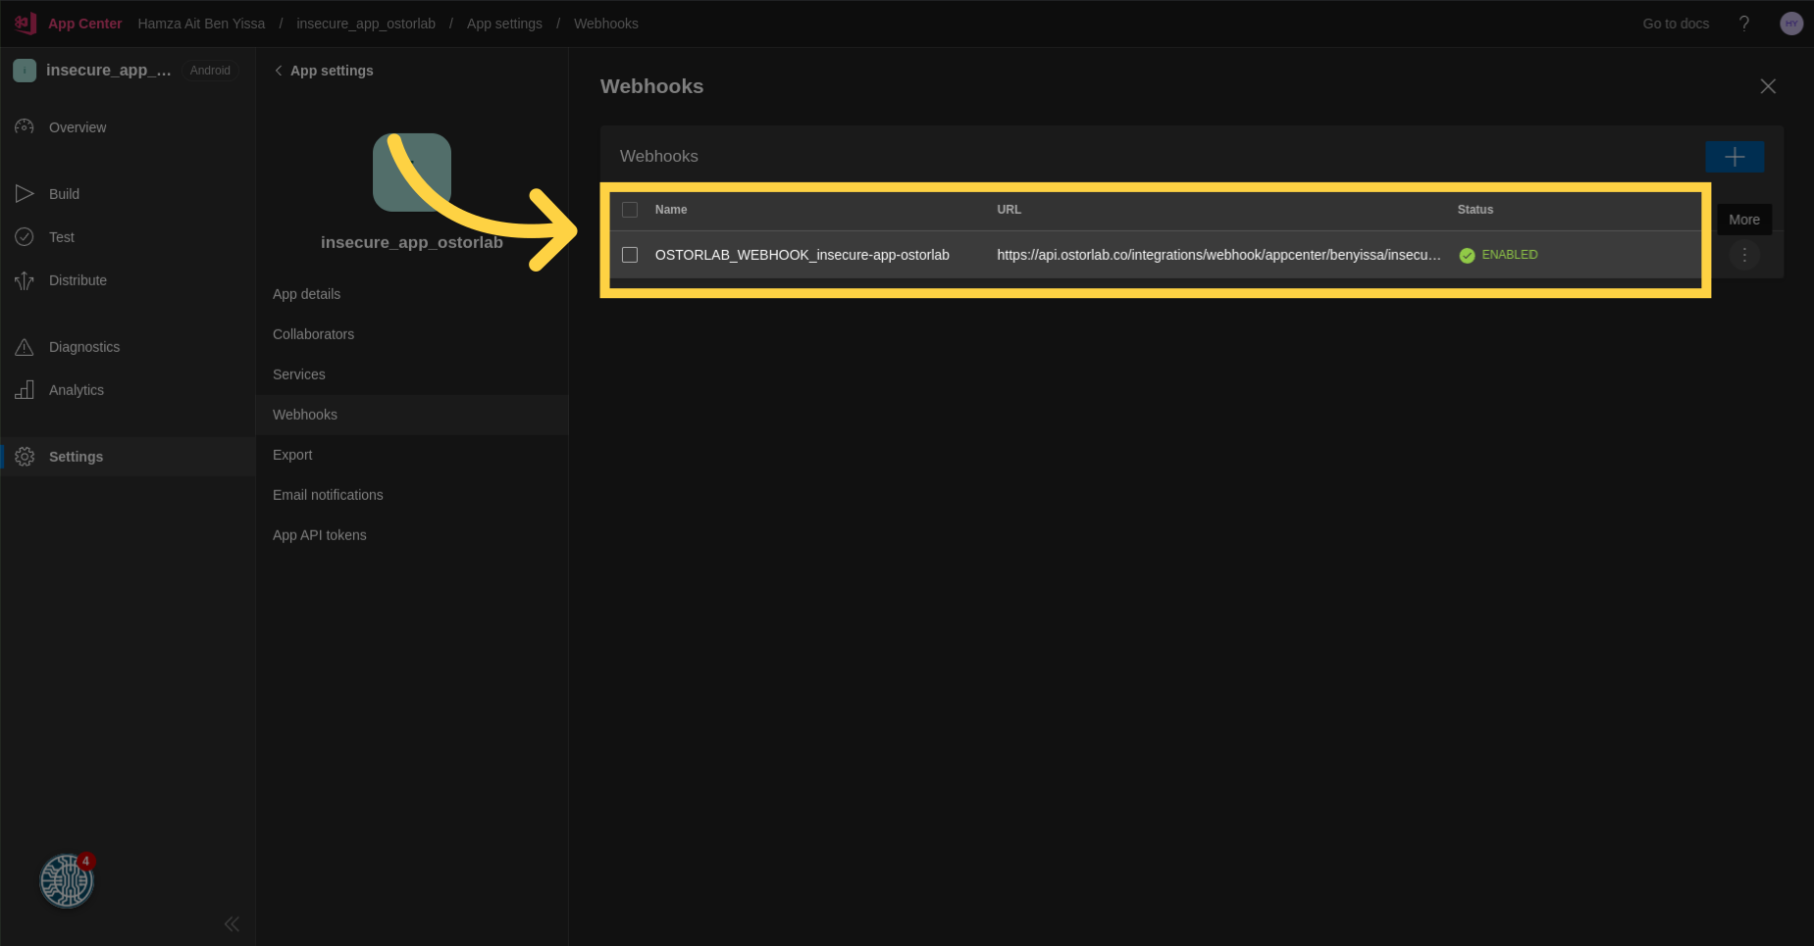The height and width of the screenshot is (946, 1814).
Task: Collapse the left sidebar with double chevron
Action: click(232, 923)
